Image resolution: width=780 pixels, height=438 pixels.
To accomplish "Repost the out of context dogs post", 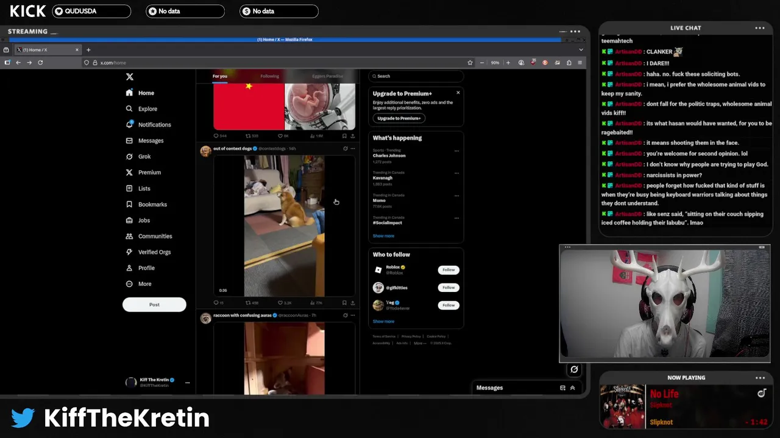I will 252,302.
